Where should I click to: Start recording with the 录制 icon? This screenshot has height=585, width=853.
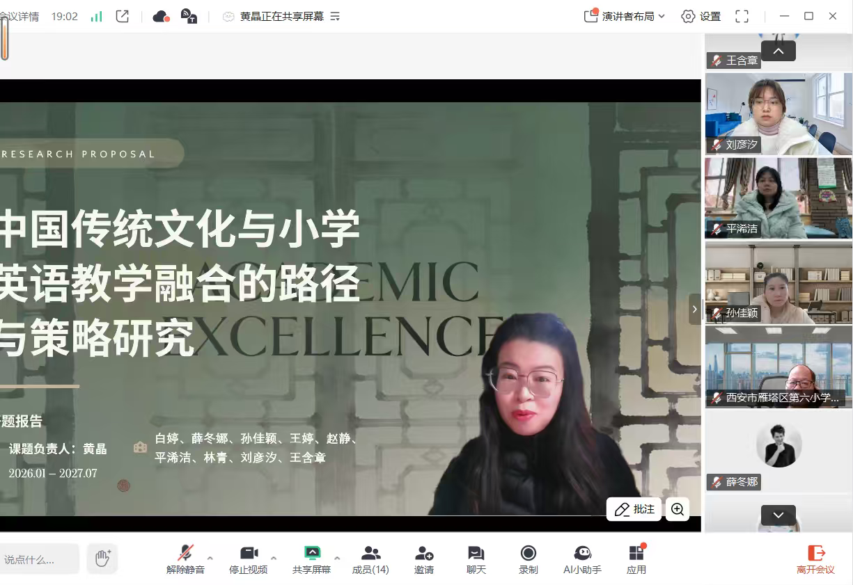[x=528, y=559]
